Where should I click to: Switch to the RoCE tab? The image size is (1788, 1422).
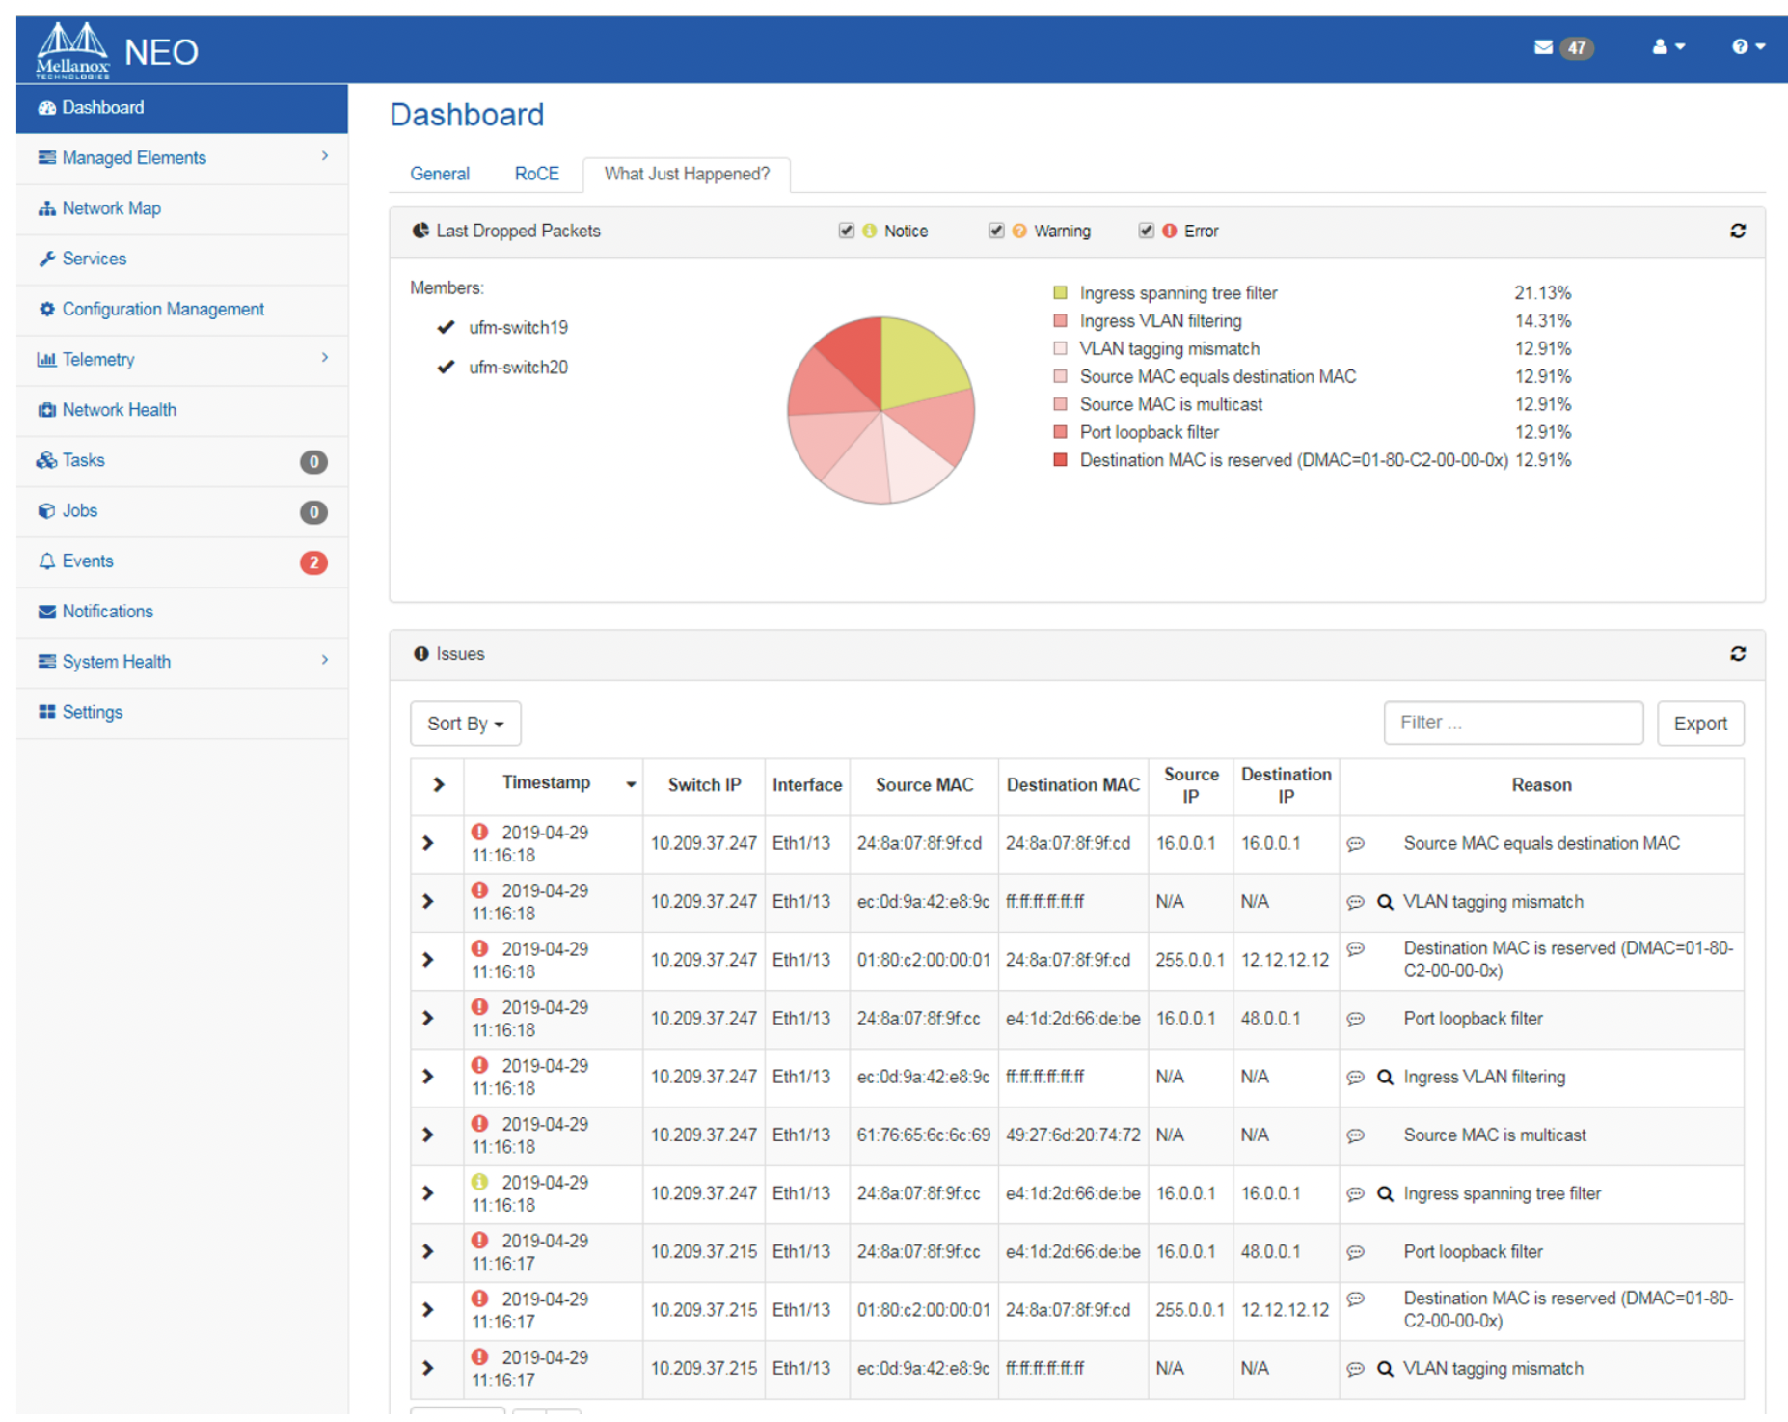click(536, 175)
